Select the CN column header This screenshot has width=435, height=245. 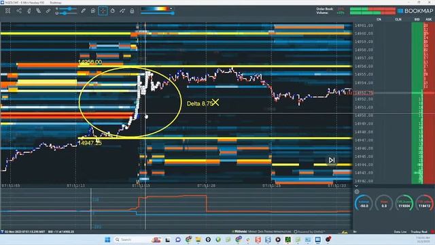pos(379,20)
